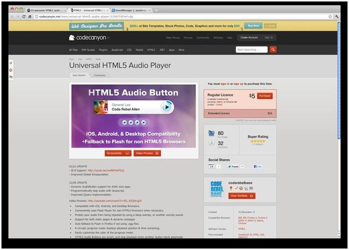Select the Extended Licence row
Image resolution: width=349 pixels, height=250 pixels.
tap(240, 113)
